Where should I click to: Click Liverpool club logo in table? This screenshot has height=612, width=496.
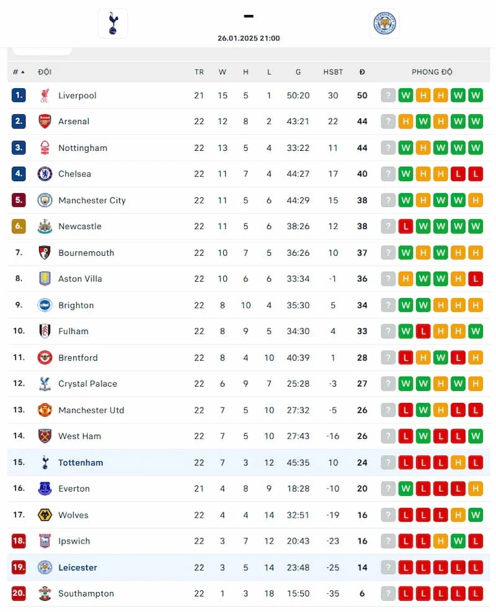45,95
